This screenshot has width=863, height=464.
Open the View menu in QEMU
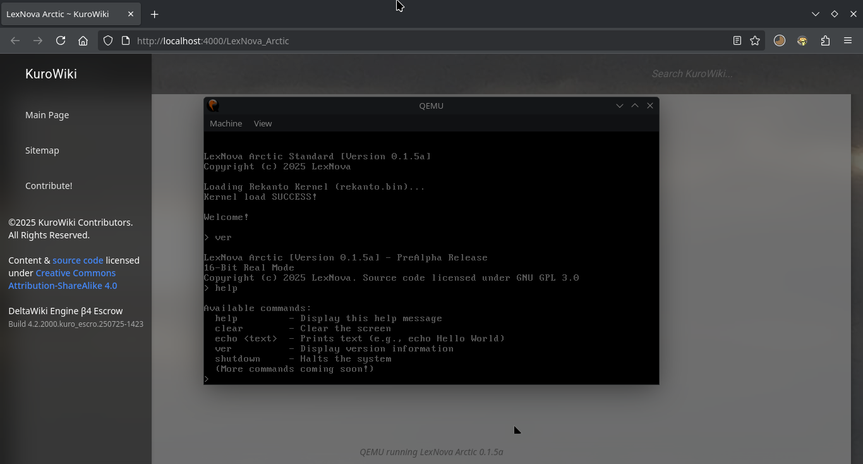pyautogui.click(x=263, y=123)
